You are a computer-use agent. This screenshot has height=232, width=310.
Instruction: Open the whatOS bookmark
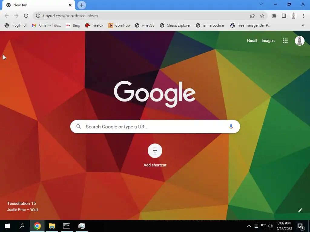point(145,25)
